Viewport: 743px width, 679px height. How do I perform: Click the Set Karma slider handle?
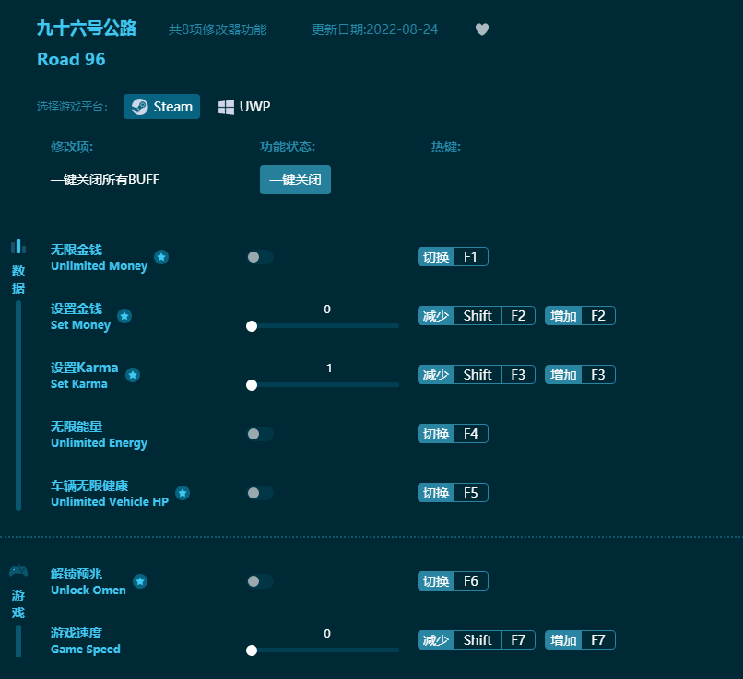(252, 385)
